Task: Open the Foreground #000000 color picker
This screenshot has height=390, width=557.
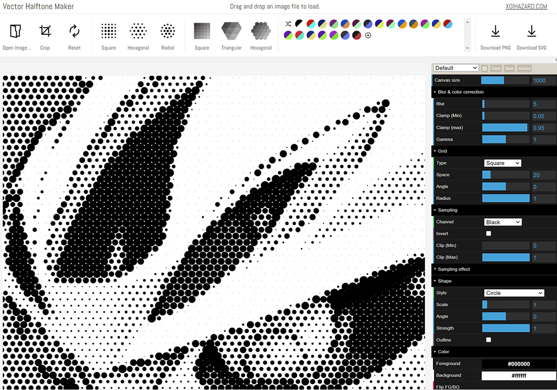Action: (519, 364)
